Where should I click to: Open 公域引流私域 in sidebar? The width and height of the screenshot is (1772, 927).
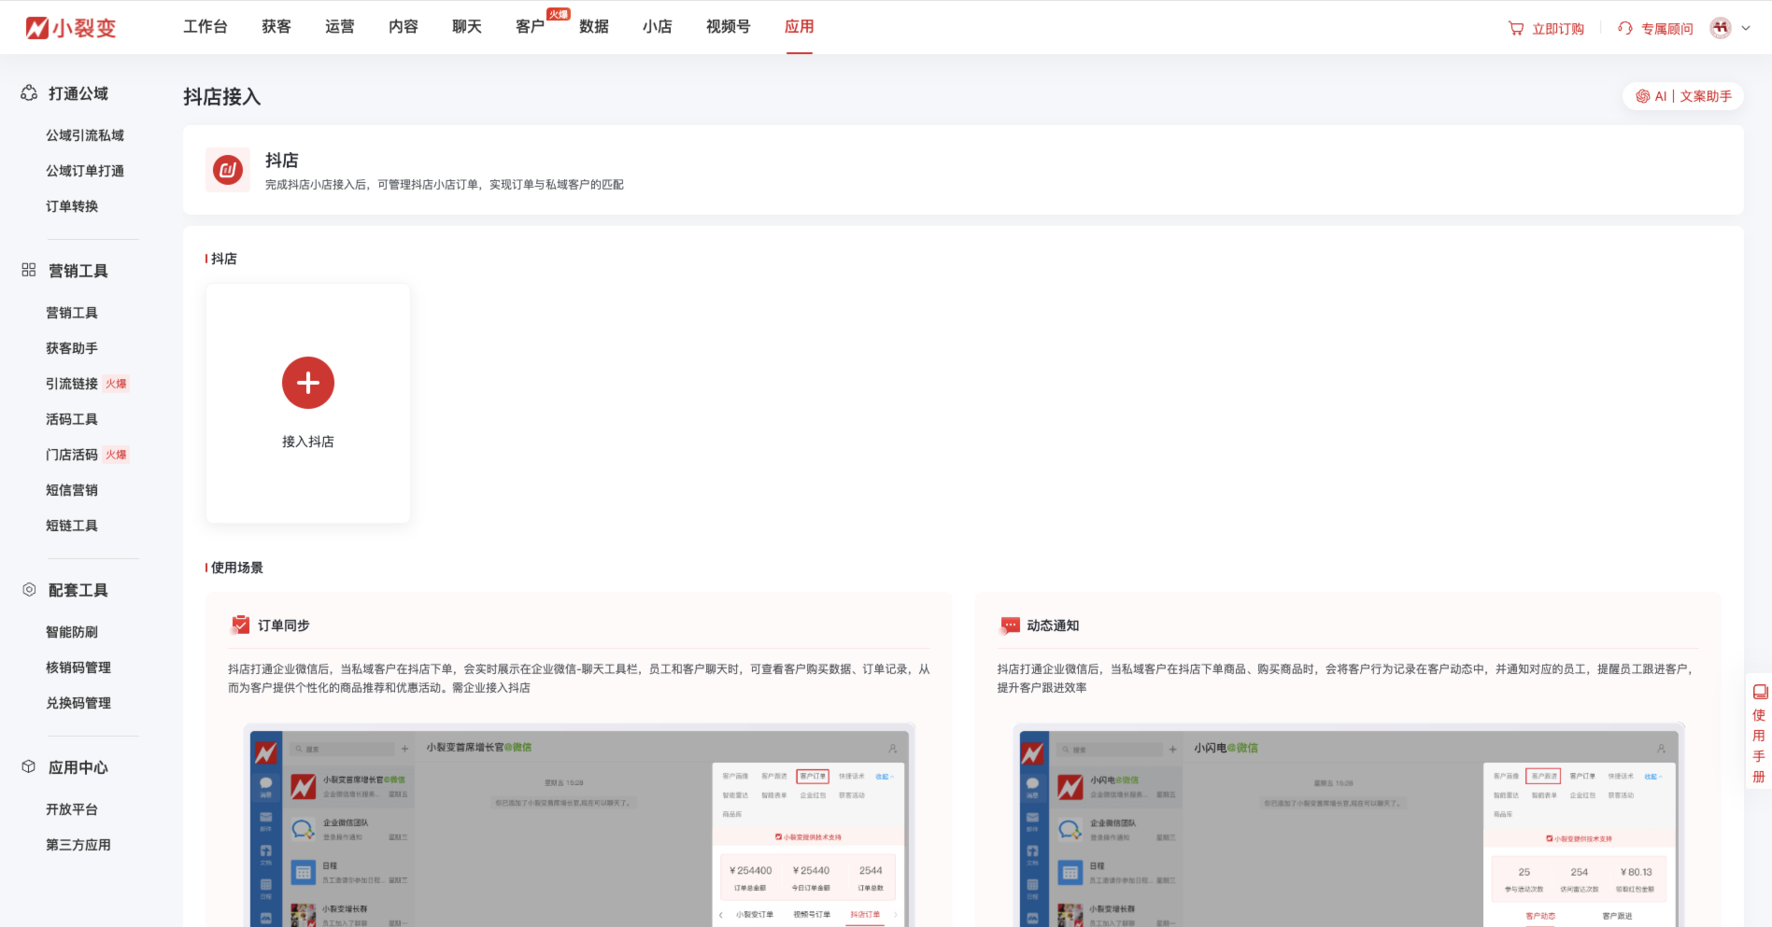click(x=85, y=135)
